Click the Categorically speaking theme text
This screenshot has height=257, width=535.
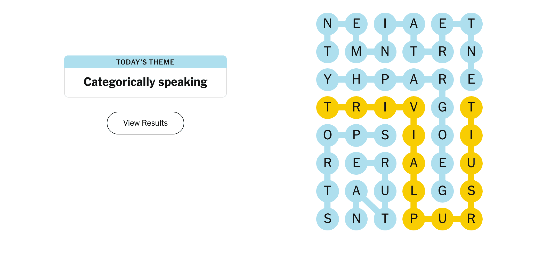145,82
